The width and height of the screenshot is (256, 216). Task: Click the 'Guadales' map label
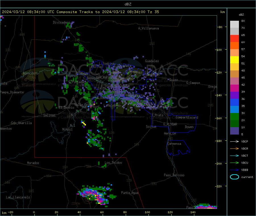152,61
